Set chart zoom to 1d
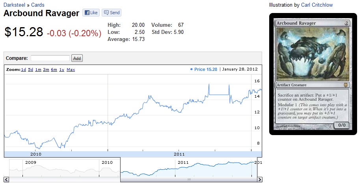The width and height of the screenshot is (363, 191). (x=24, y=70)
